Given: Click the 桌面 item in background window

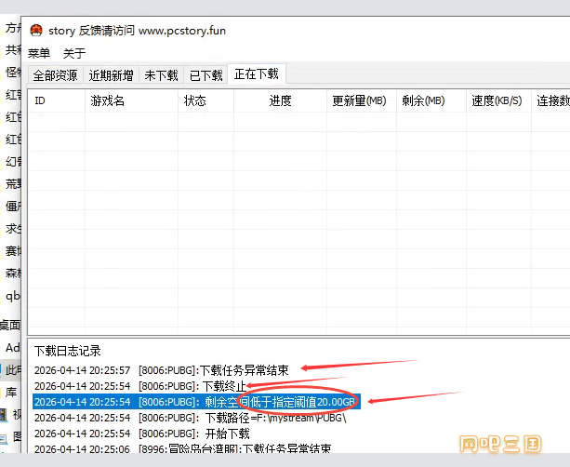Looking at the screenshot, I should tap(10, 325).
